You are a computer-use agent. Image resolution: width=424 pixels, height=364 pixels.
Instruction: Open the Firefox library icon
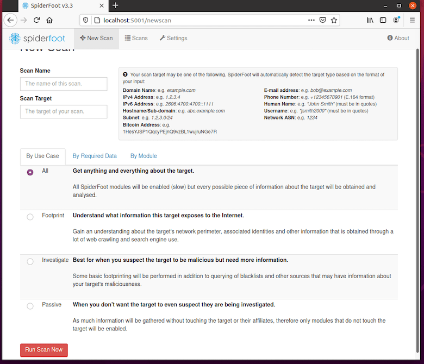tap(370, 20)
